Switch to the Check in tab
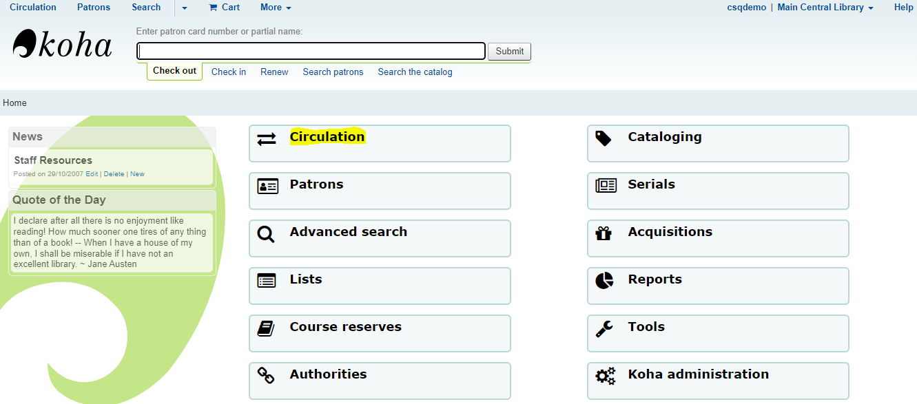Screen dimensions: 917x404 (229, 72)
